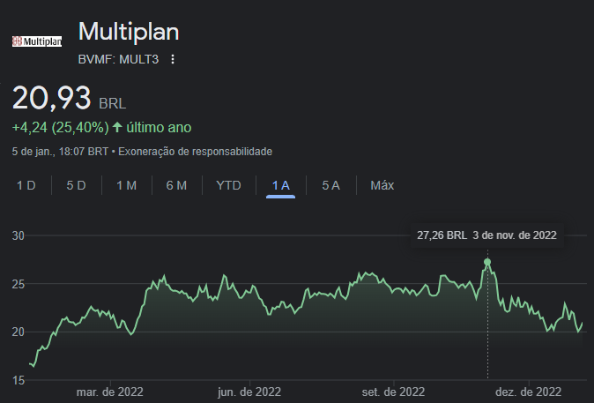594x403 pixels.
Task: Select the 1 A range tab
Action: (281, 185)
